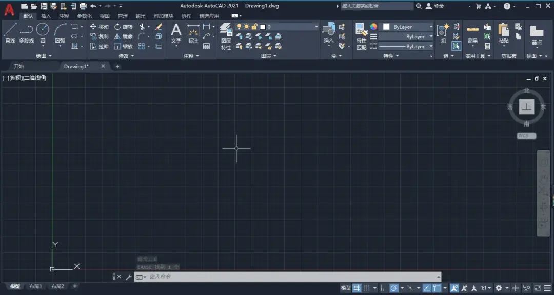Choose the Scale (缩放) tool
This screenshot has height=295, width=554.
(123, 46)
